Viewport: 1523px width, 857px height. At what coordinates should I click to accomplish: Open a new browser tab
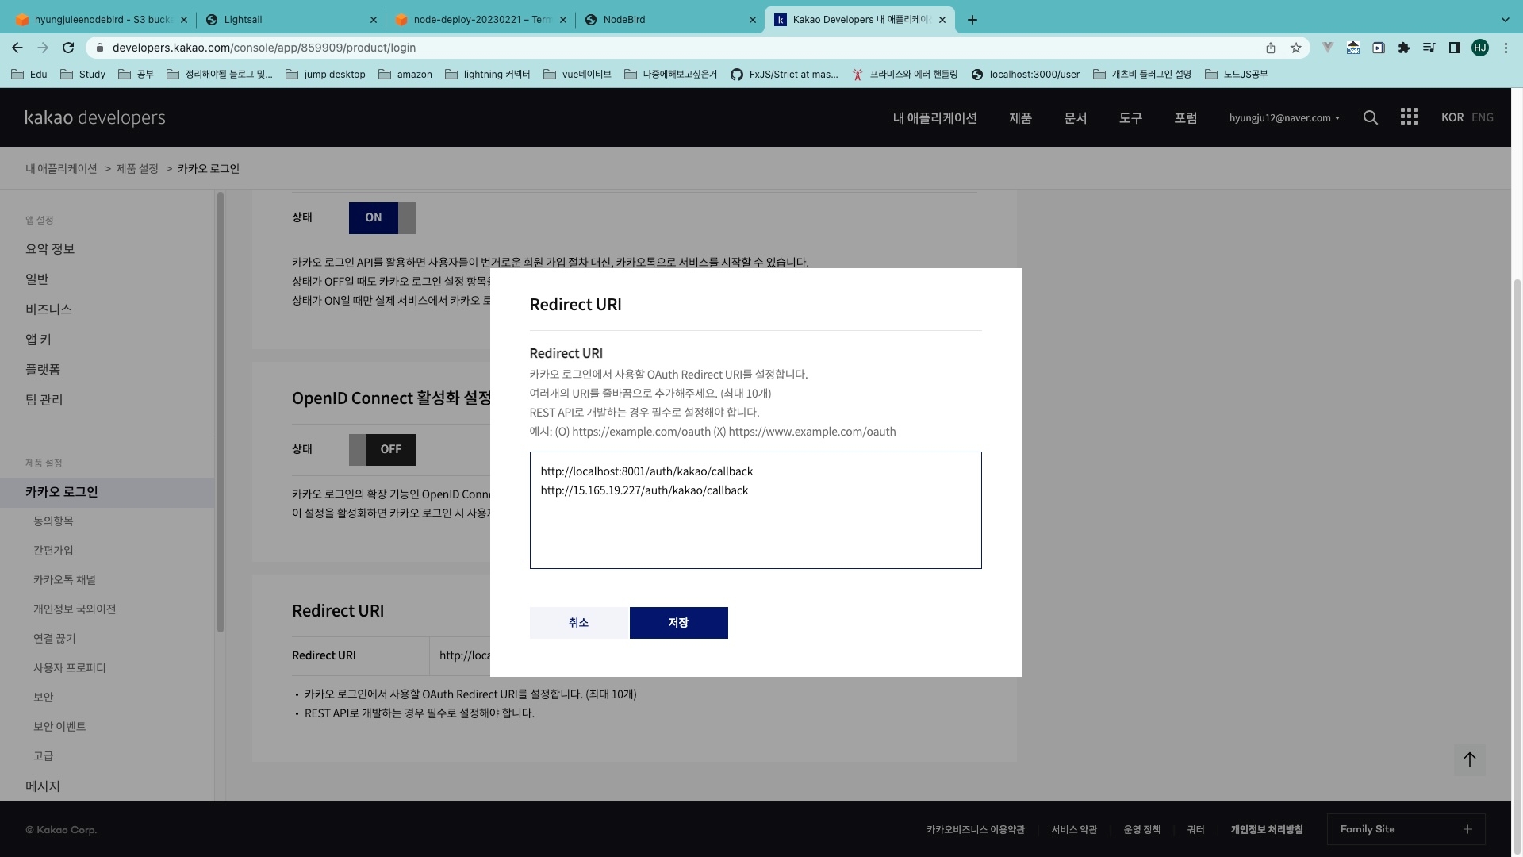[972, 20]
